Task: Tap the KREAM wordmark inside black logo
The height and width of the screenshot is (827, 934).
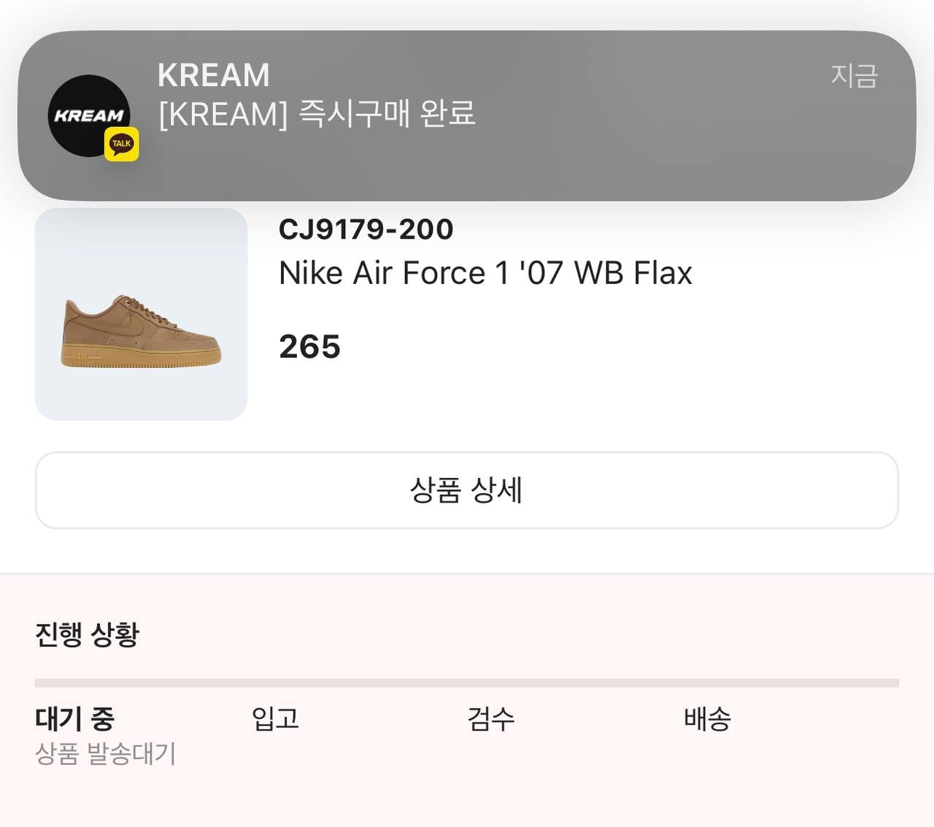Action: [89, 115]
